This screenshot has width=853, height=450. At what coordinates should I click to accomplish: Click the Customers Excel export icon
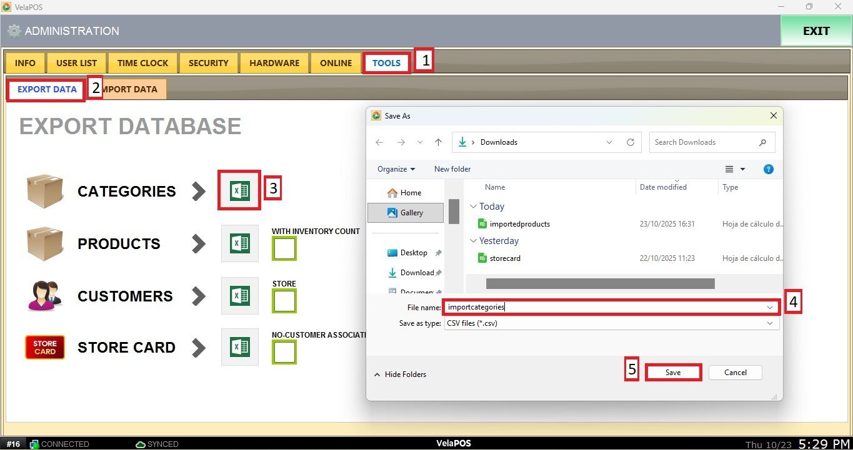[239, 296]
